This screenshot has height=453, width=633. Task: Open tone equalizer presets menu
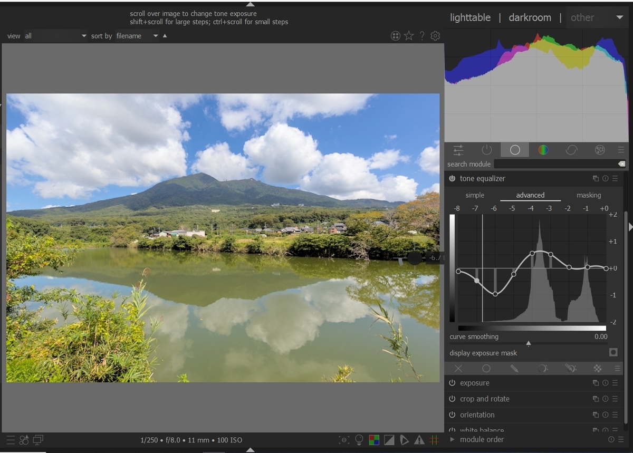point(615,179)
